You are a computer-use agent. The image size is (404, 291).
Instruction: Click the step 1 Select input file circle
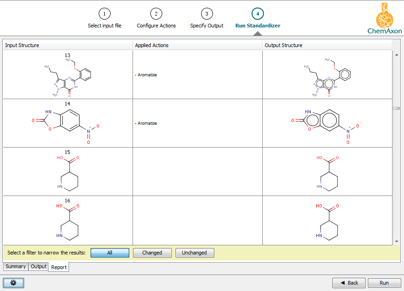pyautogui.click(x=105, y=14)
